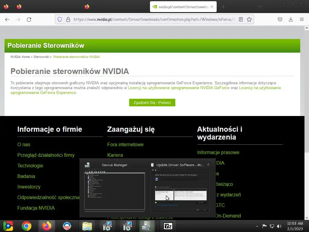Image resolution: width=309 pixels, height=232 pixels.
Task: Open 7-Zip from the taskbar
Action: tap(168, 226)
